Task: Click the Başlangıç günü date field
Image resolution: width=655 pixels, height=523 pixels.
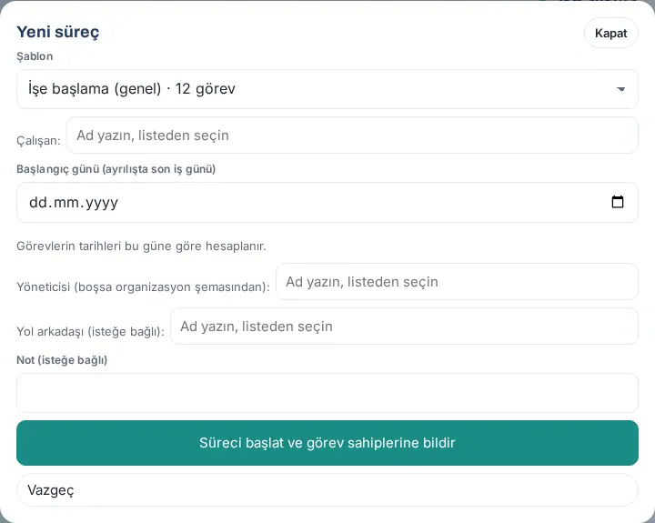Action: (327, 202)
